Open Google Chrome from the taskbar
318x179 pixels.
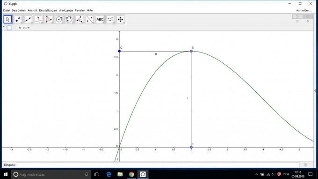pos(131,174)
